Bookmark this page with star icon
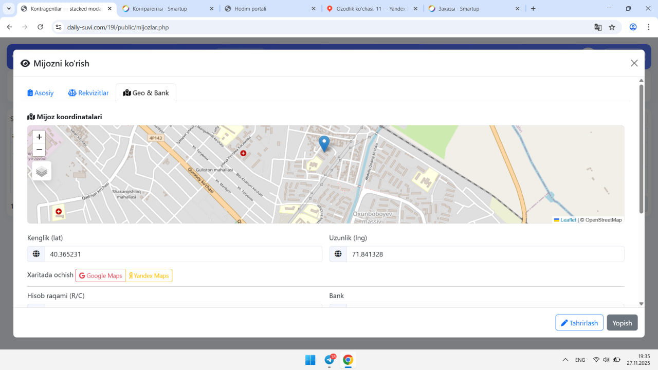The width and height of the screenshot is (658, 370). 612,27
